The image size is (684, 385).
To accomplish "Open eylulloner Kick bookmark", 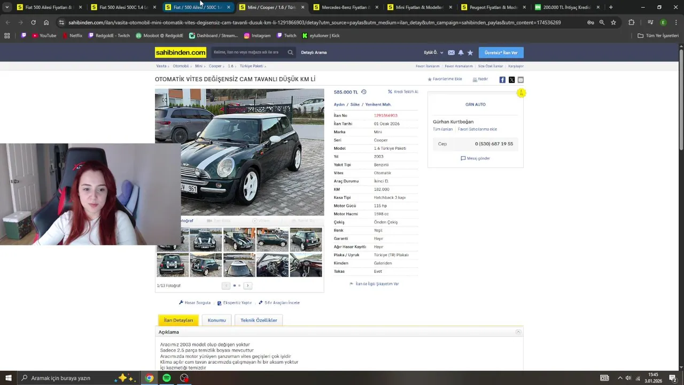I will (321, 35).
